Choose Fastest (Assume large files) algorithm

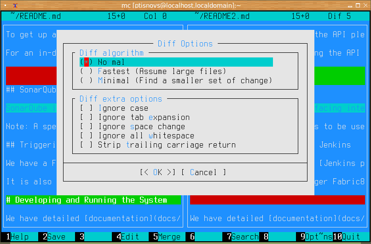coord(153,71)
